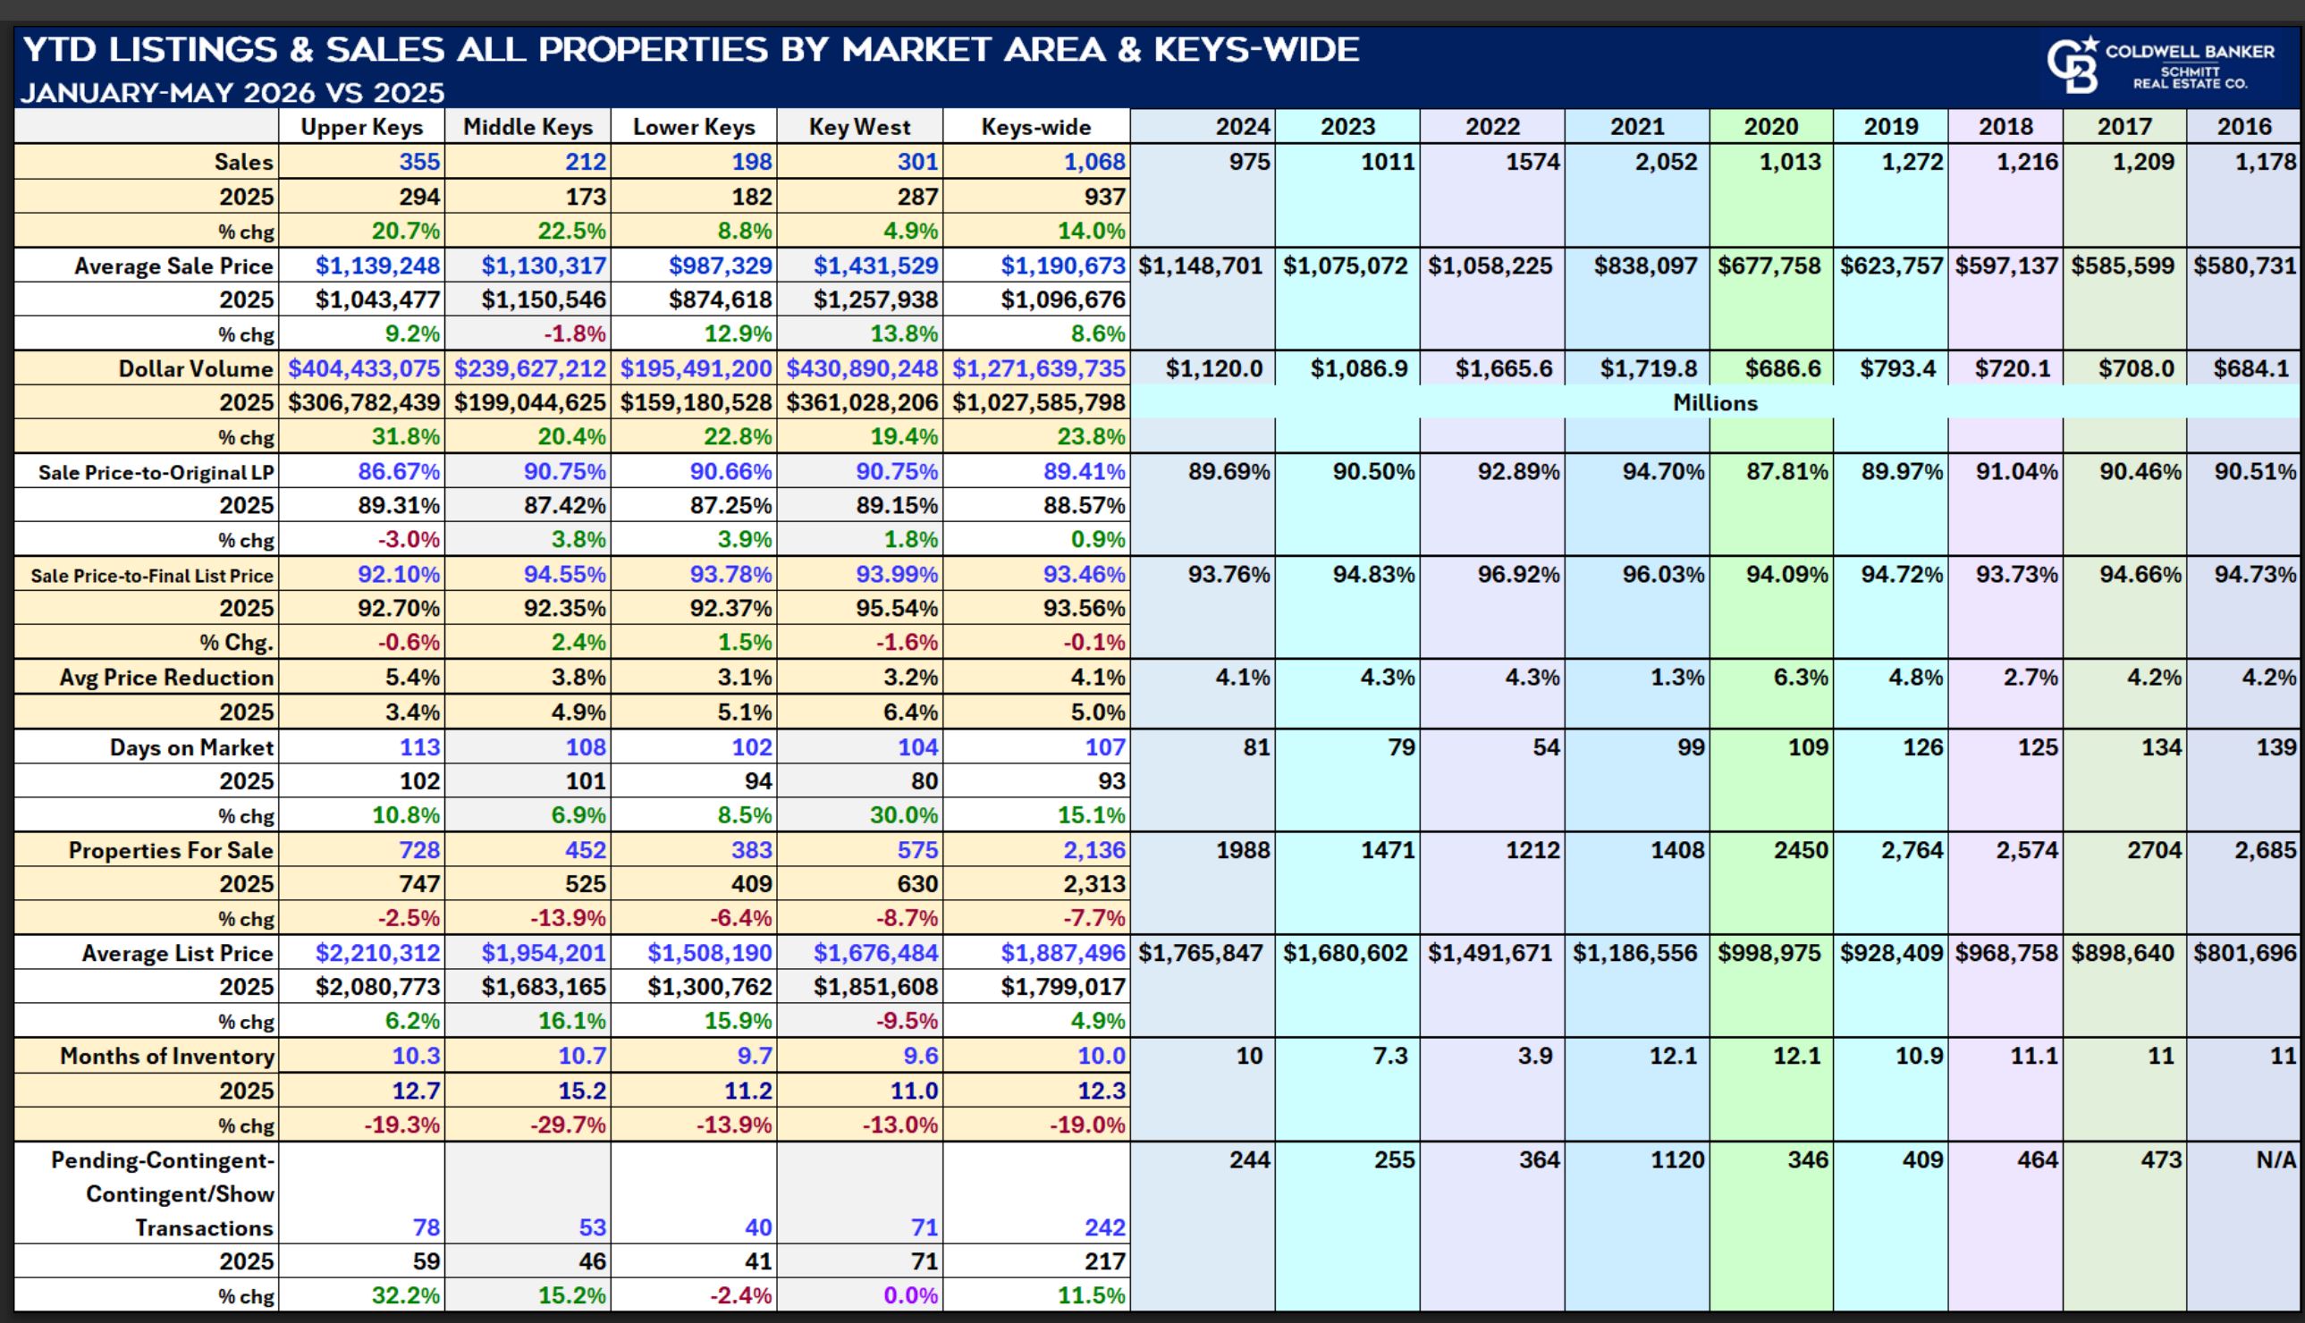Select Upper Keys 86.67% value
2305x1323 pixels.
(x=399, y=472)
